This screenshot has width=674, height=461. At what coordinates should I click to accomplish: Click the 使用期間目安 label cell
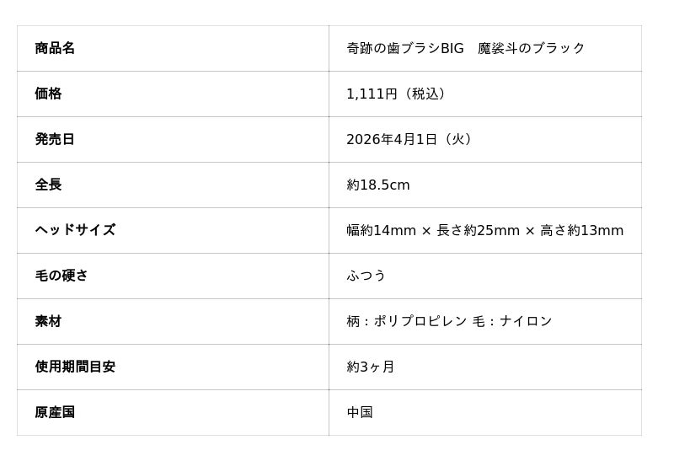(75, 367)
